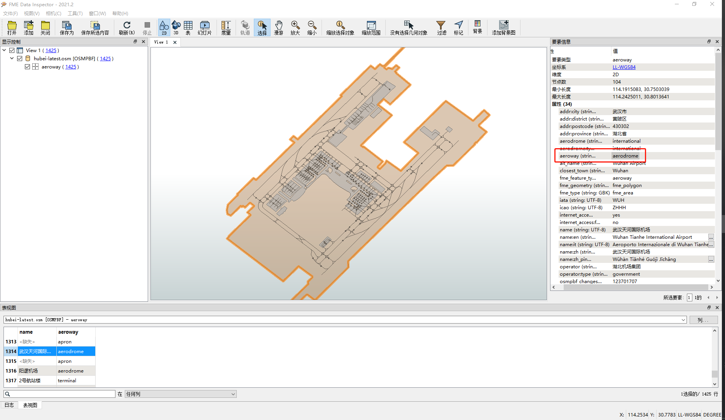Collapse the View 1 tree node
The width and height of the screenshot is (725, 420).
click(x=4, y=51)
